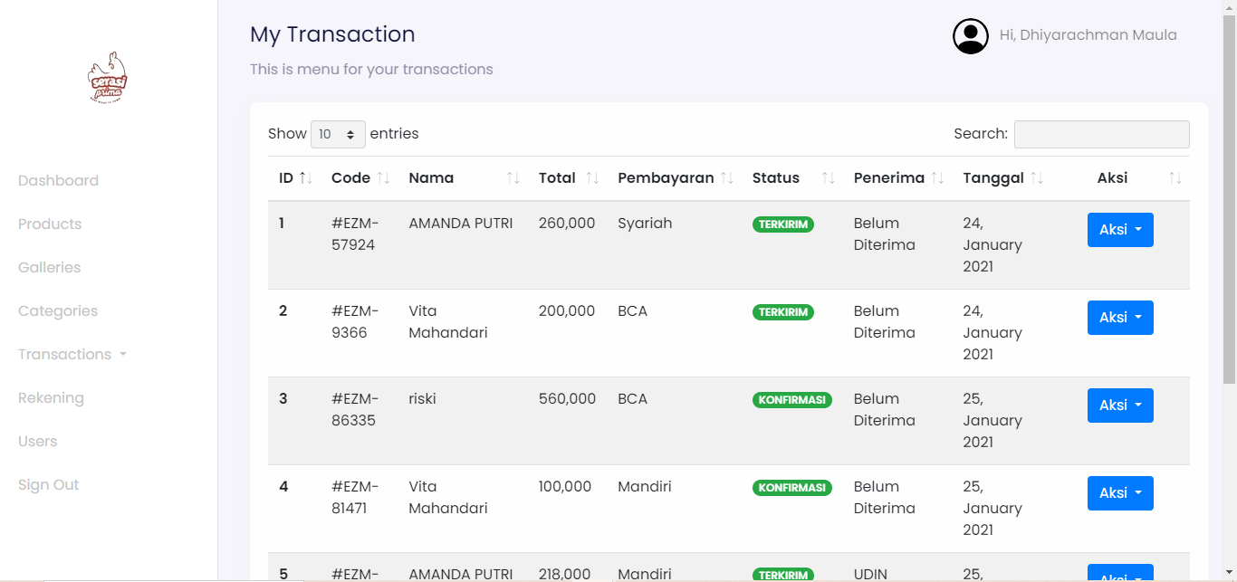Open the Products menu item

[x=50, y=224]
